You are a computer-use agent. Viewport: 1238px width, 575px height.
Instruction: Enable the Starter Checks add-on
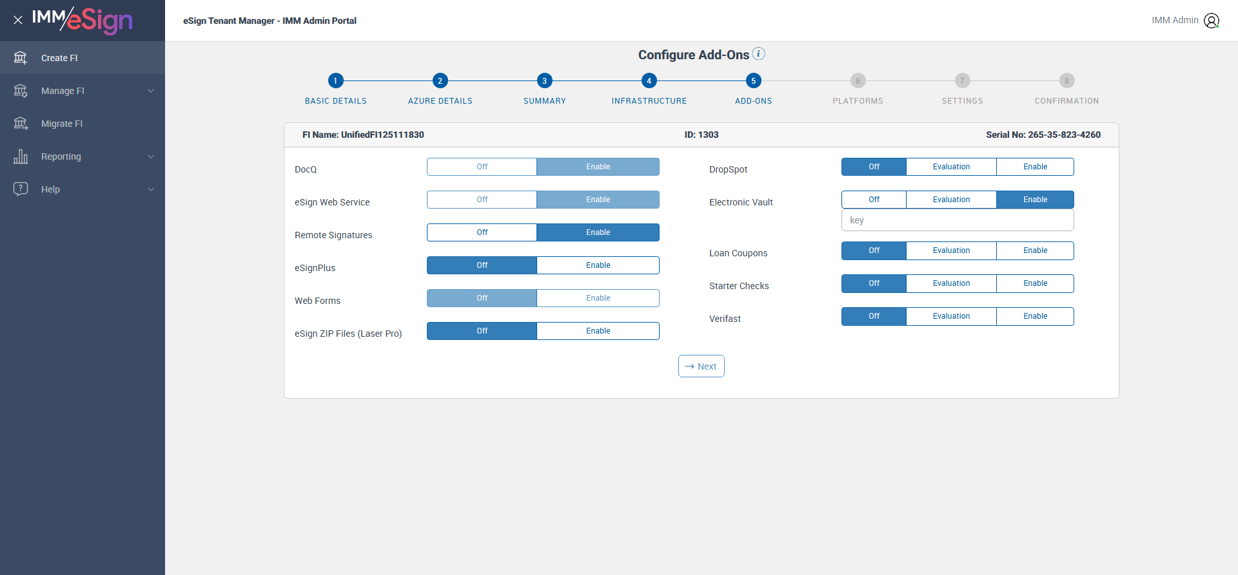click(1035, 283)
